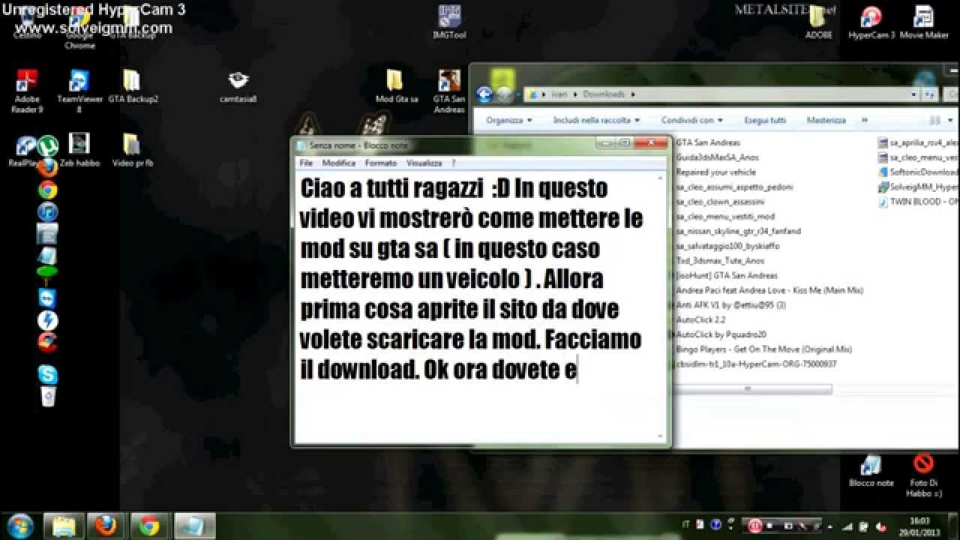Select the GTA San Andreas item in Downloads
Screen dimensions: 960x540
(x=708, y=142)
